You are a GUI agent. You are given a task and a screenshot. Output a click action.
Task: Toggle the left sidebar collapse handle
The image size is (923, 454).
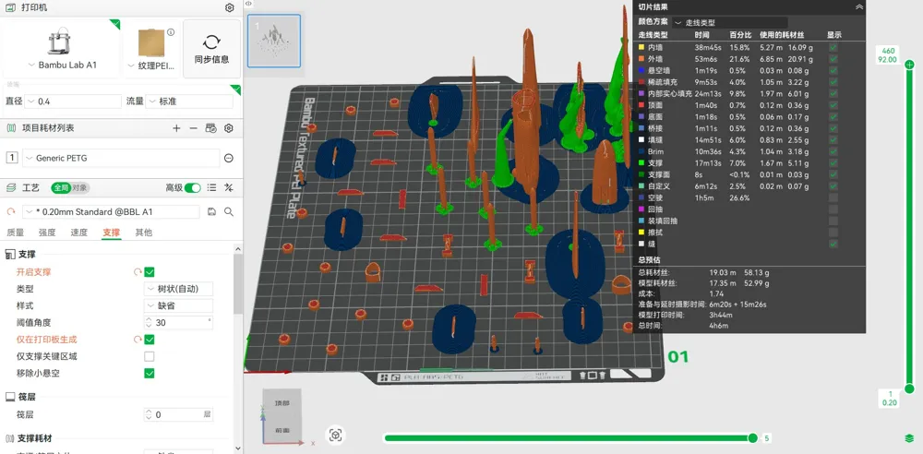click(248, 4)
